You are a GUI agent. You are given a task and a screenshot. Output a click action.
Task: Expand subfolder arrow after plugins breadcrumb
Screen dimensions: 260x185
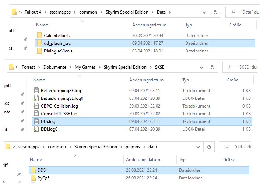coord(144,147)
